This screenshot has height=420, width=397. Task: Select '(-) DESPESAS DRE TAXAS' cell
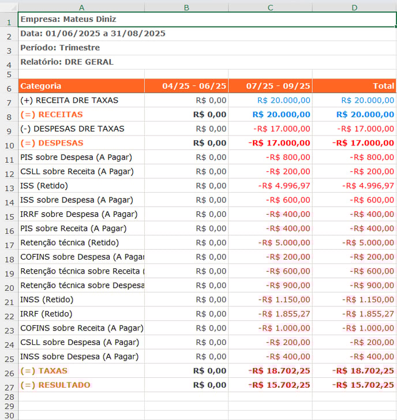tap(81, 129)
